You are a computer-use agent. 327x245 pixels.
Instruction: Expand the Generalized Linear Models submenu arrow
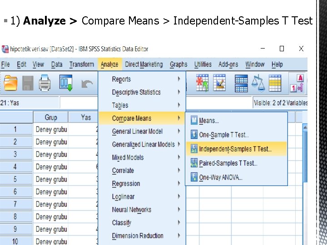tap(179, 144)
